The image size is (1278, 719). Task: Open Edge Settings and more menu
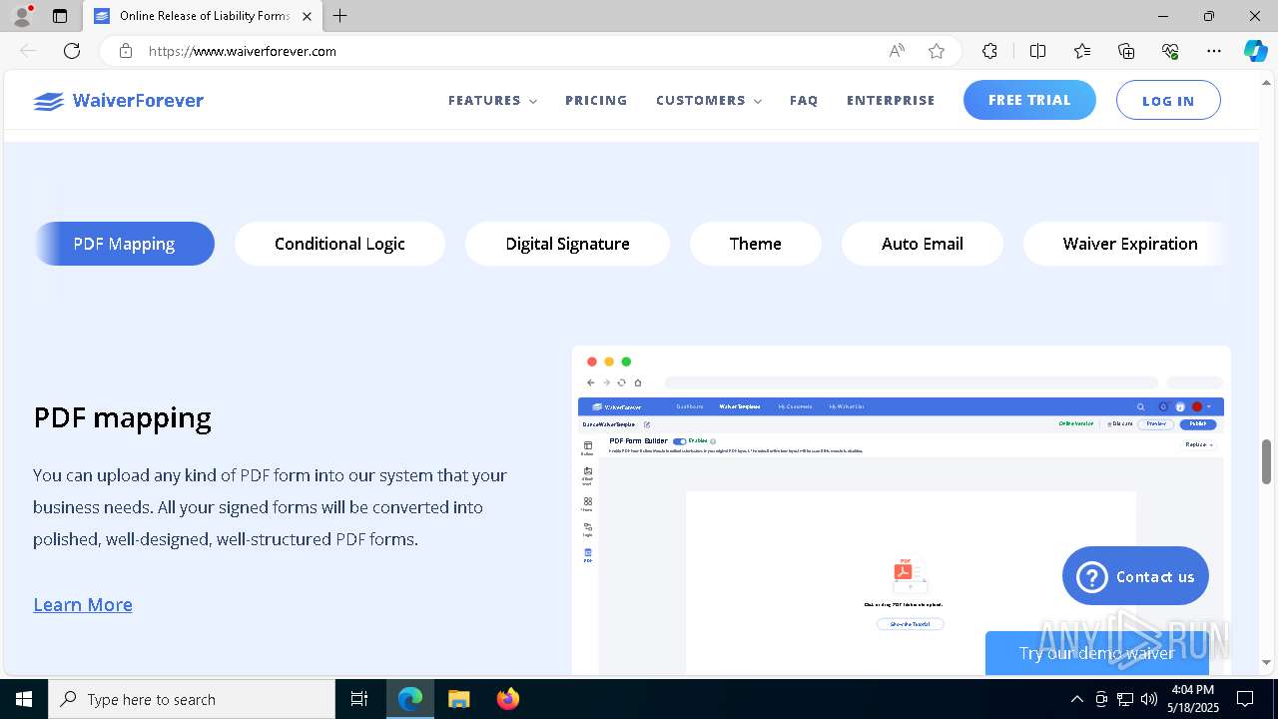(x=1214, y=51)
